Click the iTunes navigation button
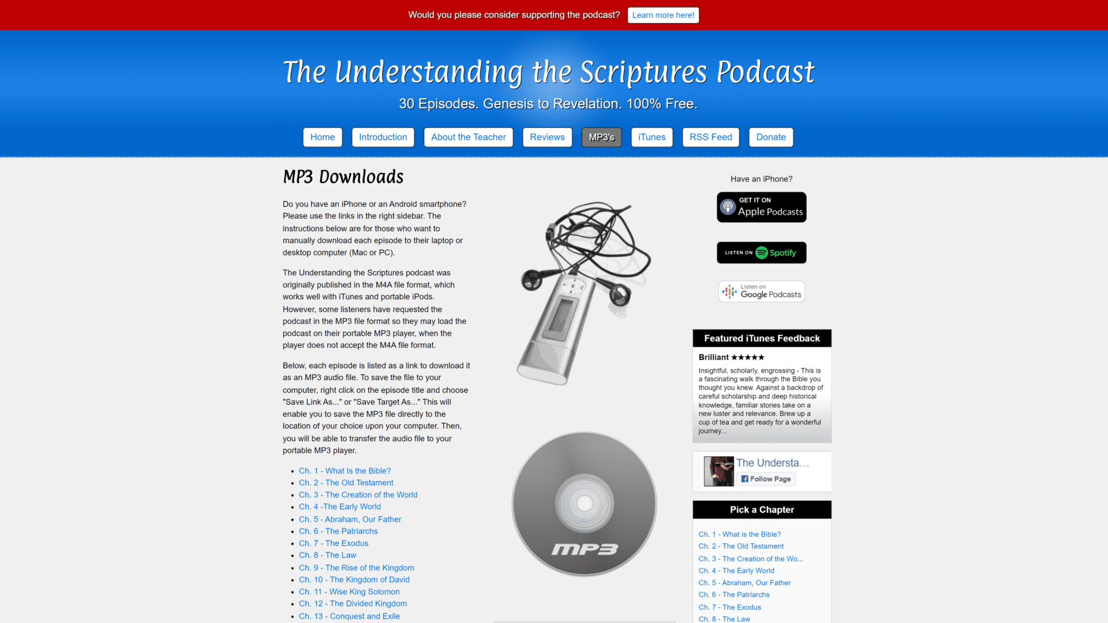Screen dimensions: 1108x623 click(x=652, y=137)
